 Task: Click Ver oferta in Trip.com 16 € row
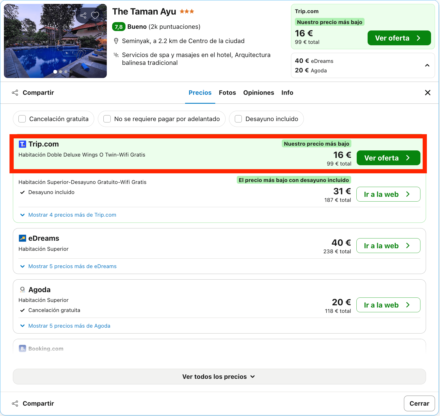pos(389,158)
